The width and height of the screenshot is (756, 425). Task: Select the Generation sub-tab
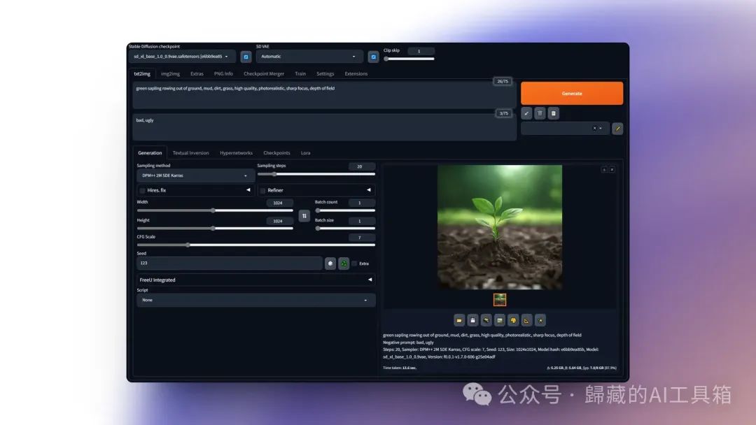coord(150,153)
